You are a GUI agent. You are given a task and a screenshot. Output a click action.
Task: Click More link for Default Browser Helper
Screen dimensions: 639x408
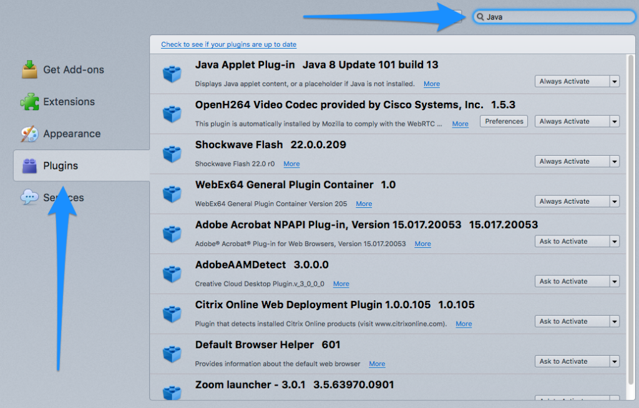[377, 364]
